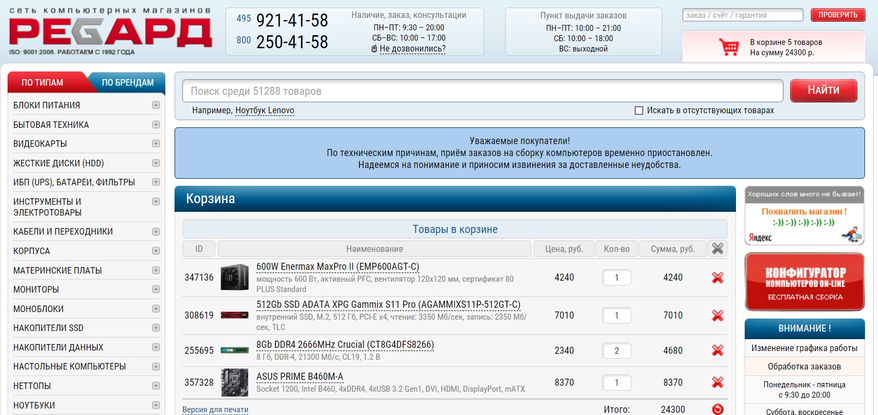878x415 pixels.
Task: Expand the КОРПУСА category
Action: click(156, 251)
